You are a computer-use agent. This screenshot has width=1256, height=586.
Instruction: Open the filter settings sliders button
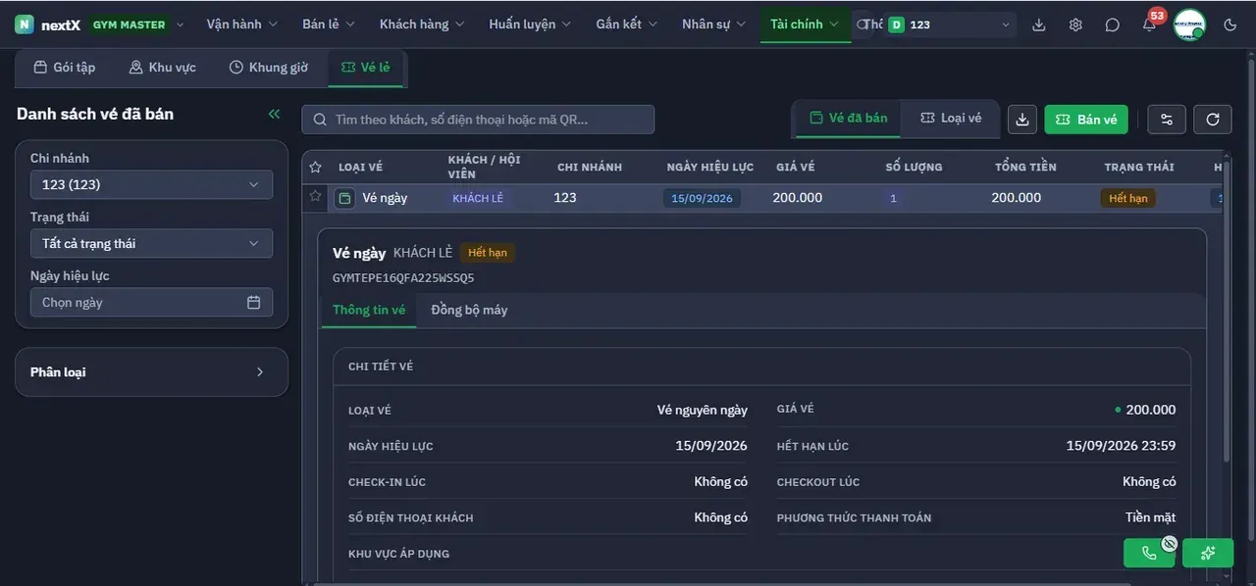(x=1167, y=120)
